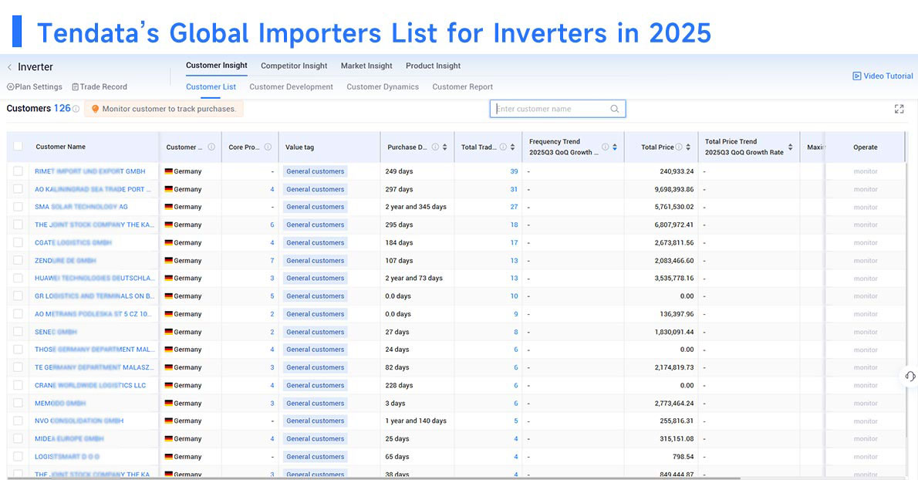
Task: Check the ZENDURE DE GMBH row checkbox
Action: point(19,261)
